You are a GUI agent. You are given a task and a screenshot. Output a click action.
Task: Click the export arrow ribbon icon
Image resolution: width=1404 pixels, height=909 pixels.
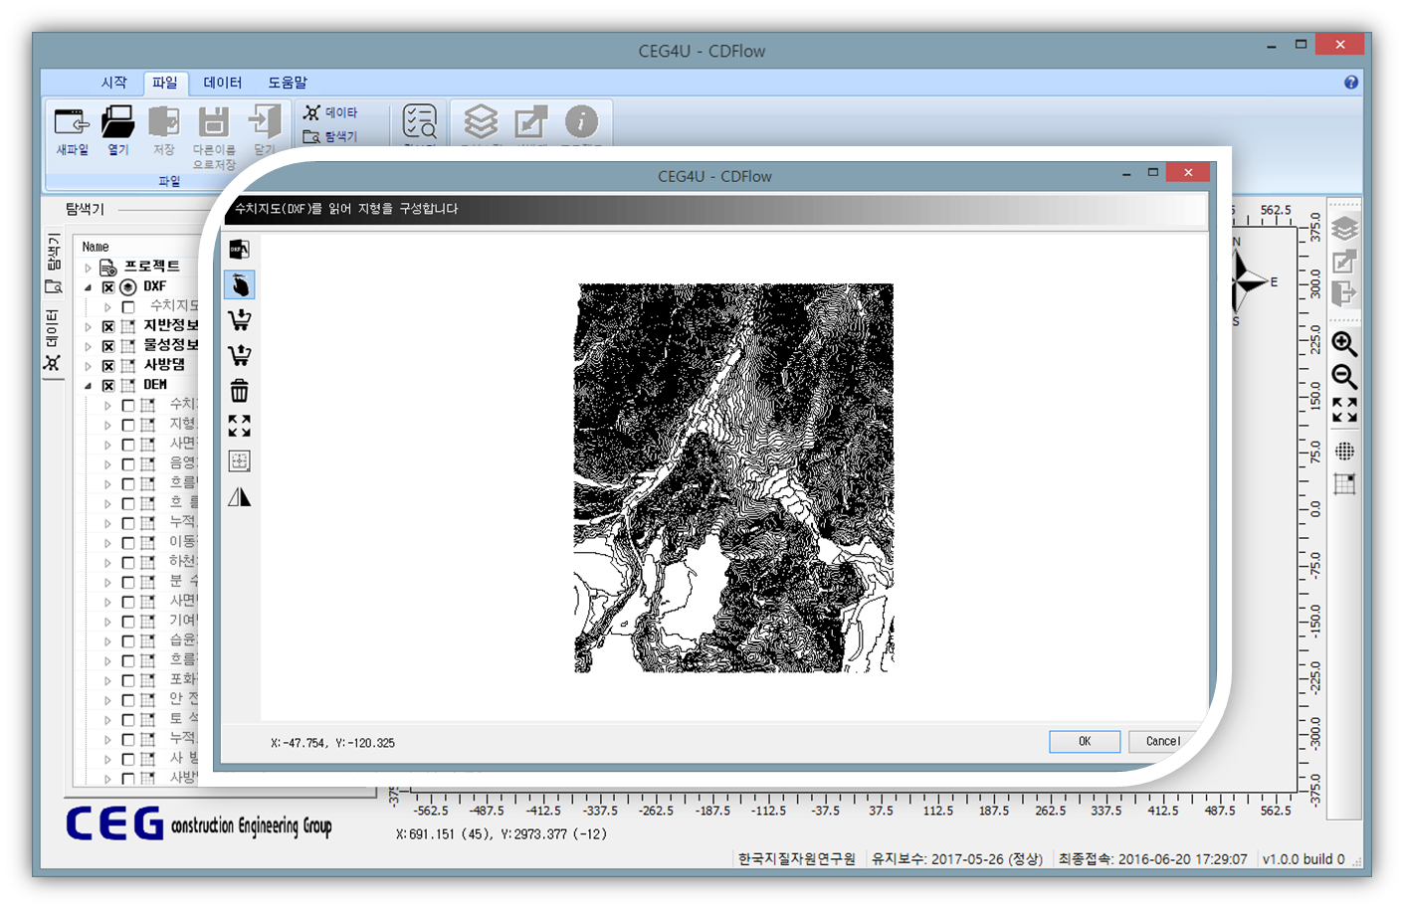click(530, 122)
